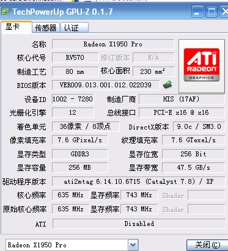Click the BIOS version VER009.013.001.012.022039 field
This screenshot has height=251, width=228.
coord(106,85)
